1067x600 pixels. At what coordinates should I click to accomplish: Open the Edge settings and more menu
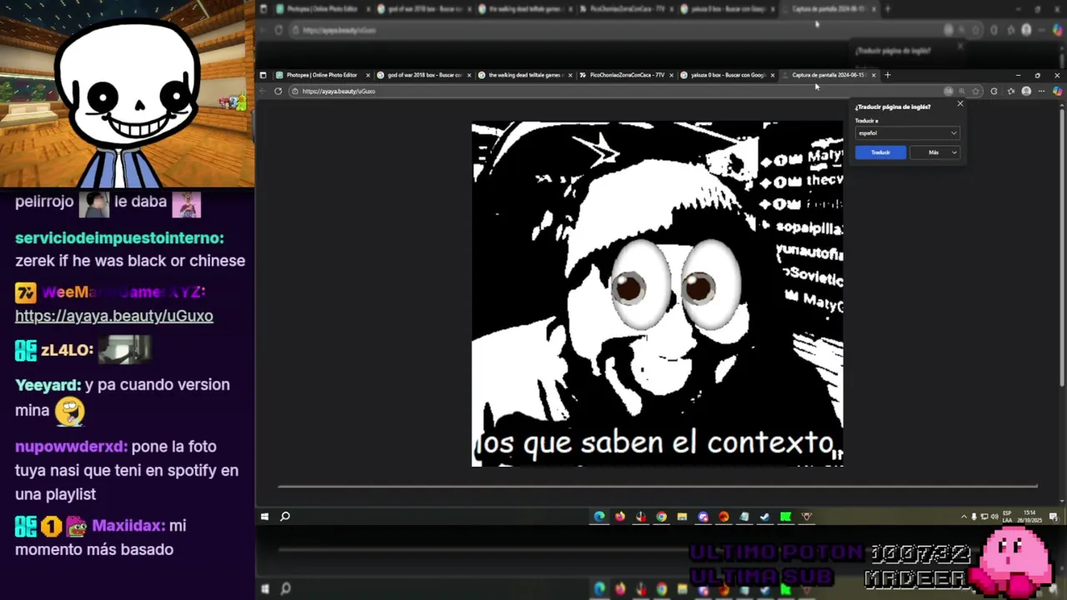1041,91
